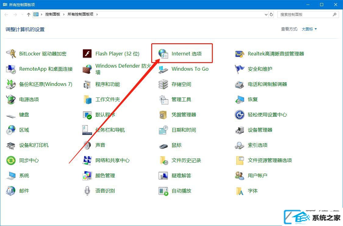
Task: Select 所有控制面板项 breadcrumb segment
Action: (80, 14)
